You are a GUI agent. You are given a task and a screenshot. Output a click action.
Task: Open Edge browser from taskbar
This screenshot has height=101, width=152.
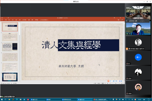coord(17,99)
